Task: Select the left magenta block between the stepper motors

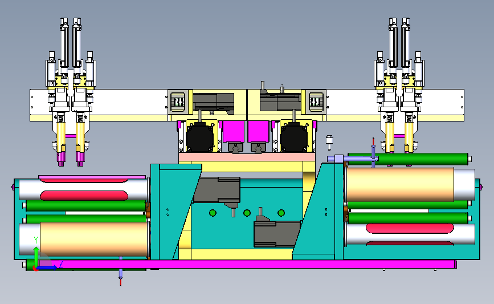Action: click(x=234, y=132)
